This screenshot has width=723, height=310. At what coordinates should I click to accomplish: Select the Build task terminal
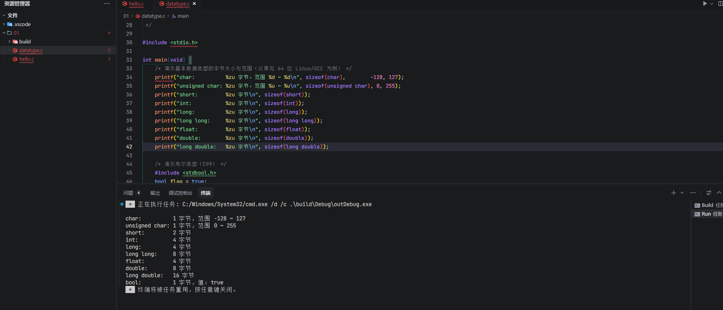click(708, 205)
